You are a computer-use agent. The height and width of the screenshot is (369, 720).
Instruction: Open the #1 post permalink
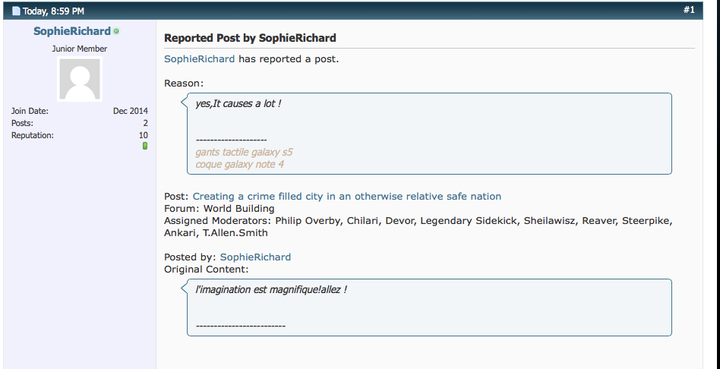689,10
